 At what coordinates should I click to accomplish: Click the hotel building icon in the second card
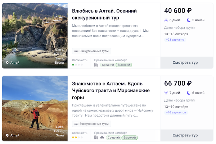pos(96,138)
